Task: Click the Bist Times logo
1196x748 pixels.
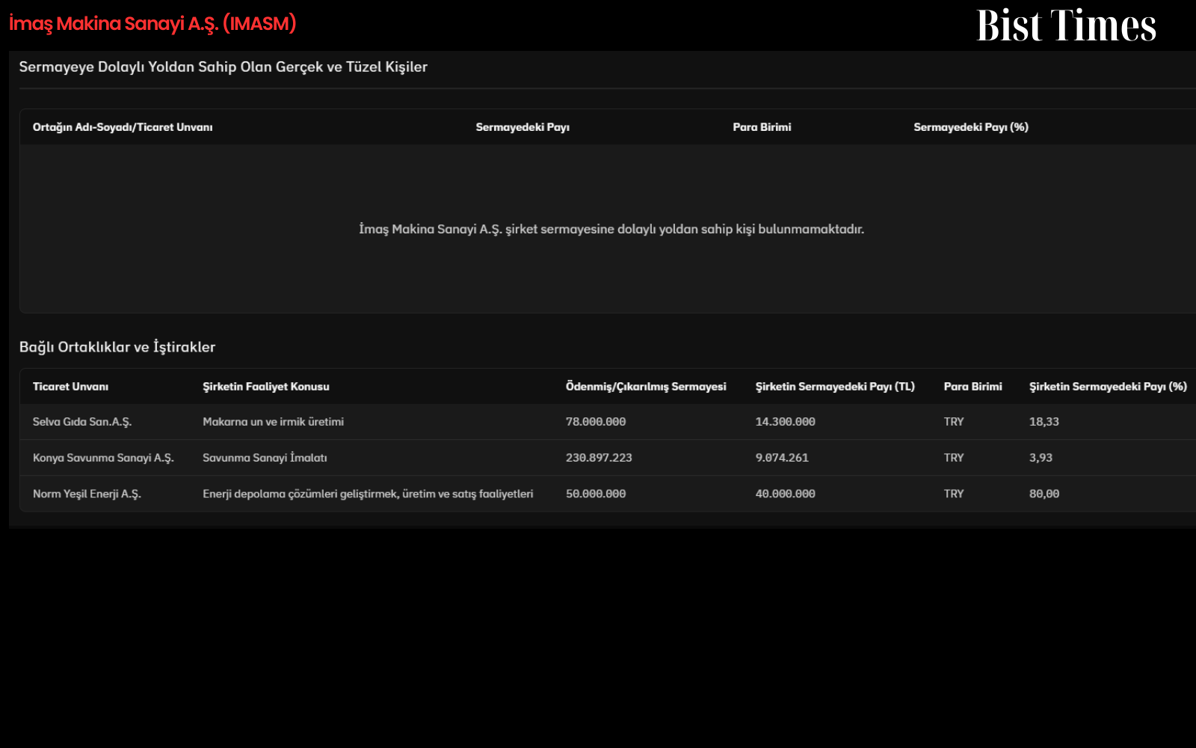Action: [x=1066, y=26]
